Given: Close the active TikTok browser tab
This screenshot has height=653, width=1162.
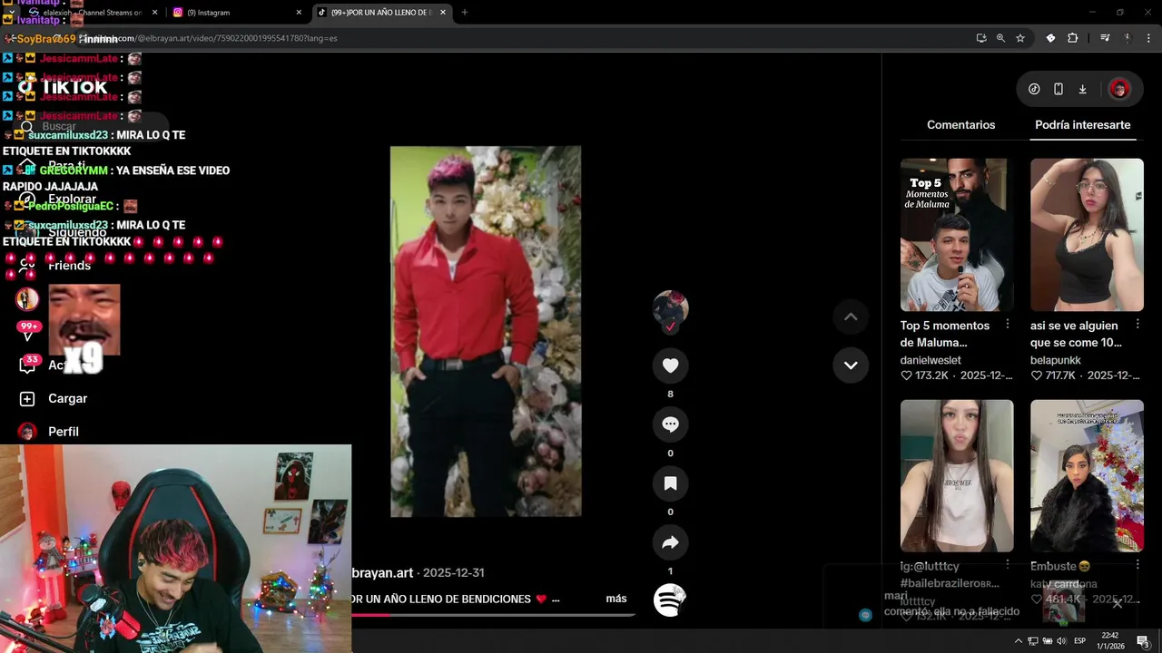Looking at the screenshot, I should [445, 13].
